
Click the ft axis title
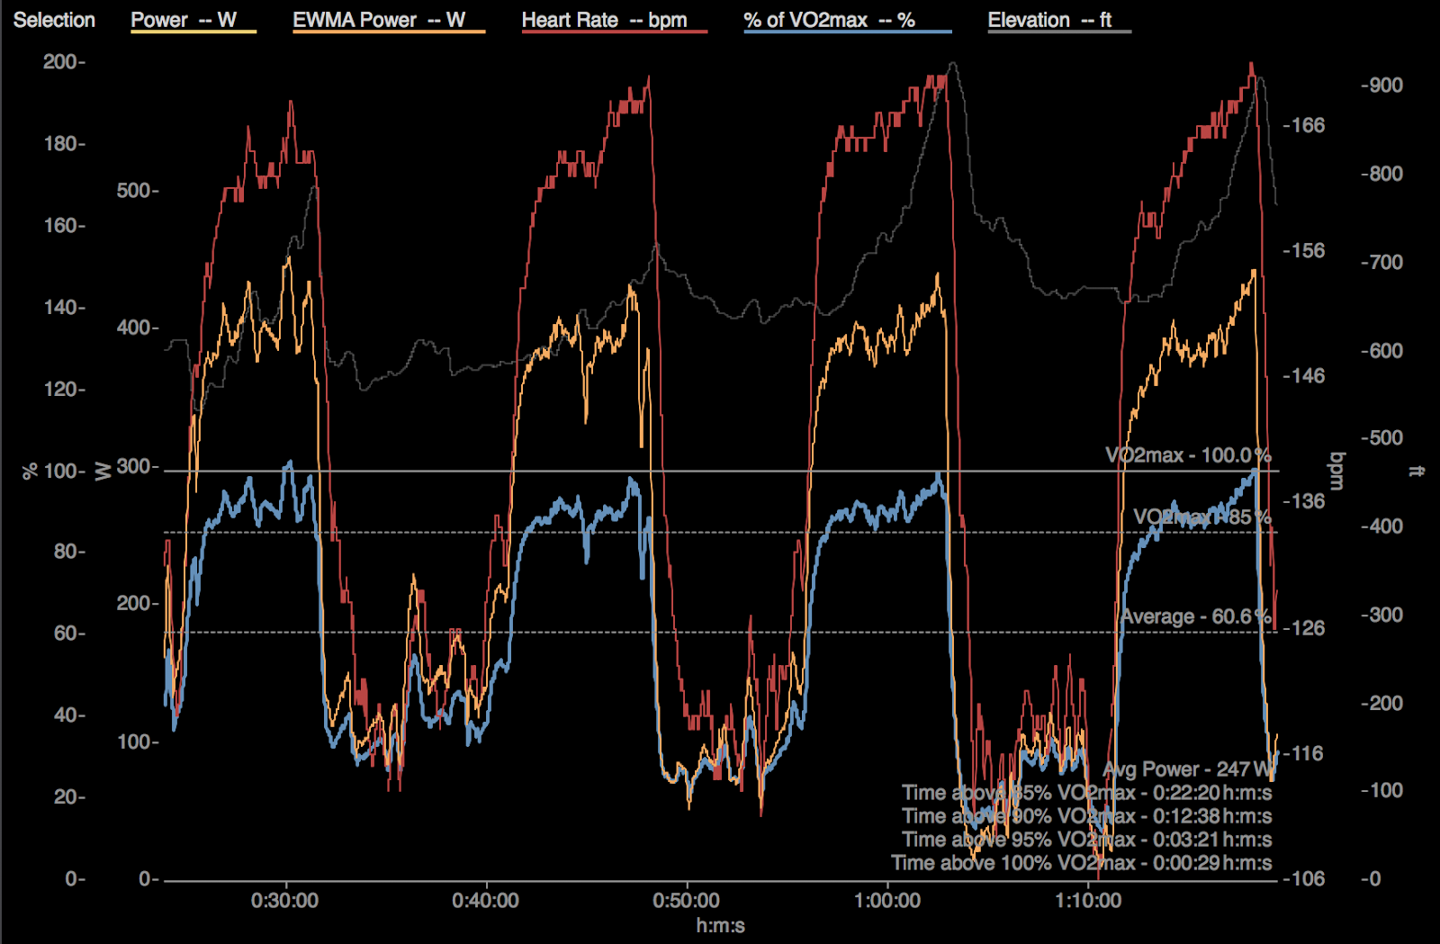(1417, 471)
